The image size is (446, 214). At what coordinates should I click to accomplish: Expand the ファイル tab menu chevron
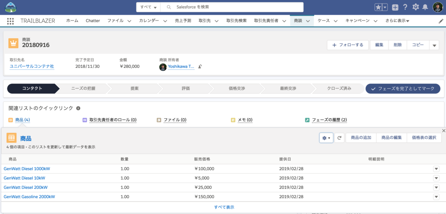click(129, 21)
